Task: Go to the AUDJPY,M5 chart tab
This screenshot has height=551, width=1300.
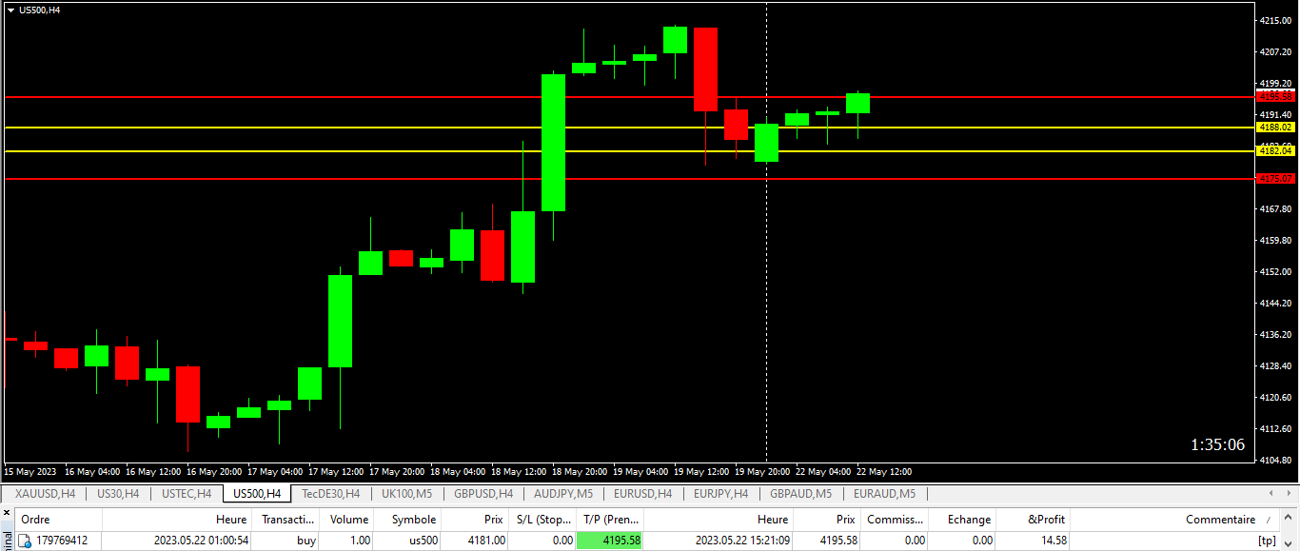Action: click(x=563, y=493)
